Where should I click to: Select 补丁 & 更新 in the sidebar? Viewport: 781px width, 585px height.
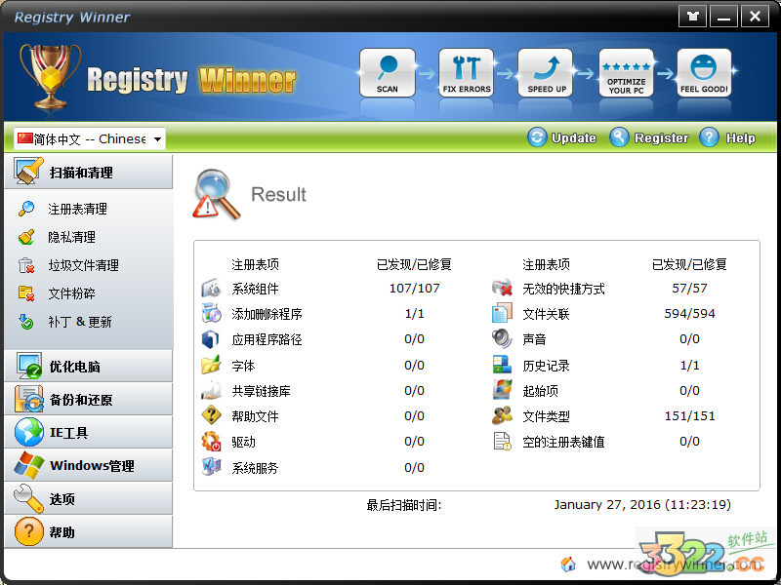[79, 323]
